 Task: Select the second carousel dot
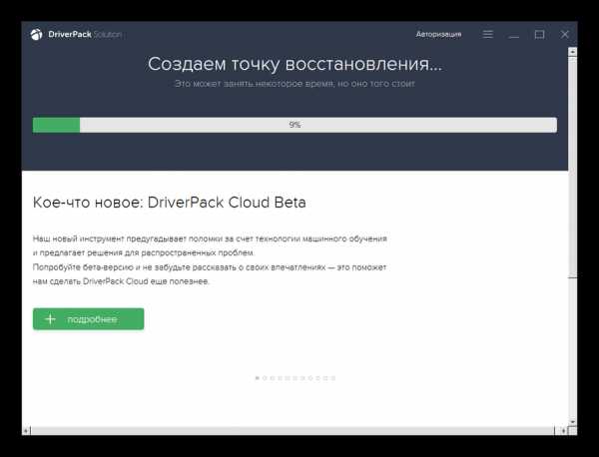click(x=265, y=378)
